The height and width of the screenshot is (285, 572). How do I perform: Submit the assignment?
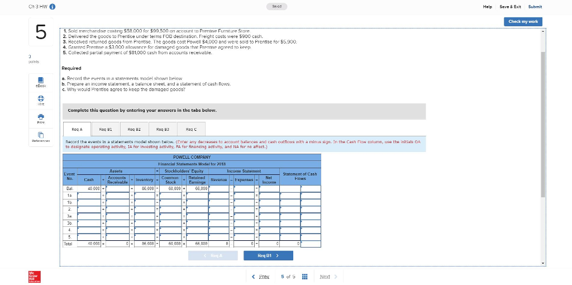[x=535, y=7]
